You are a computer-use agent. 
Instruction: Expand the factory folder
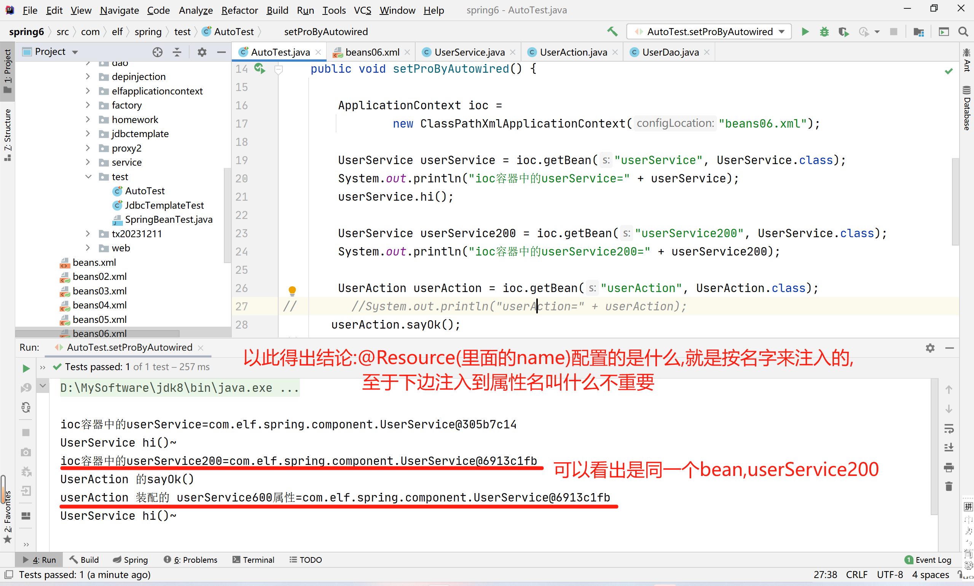click(88, 105)
